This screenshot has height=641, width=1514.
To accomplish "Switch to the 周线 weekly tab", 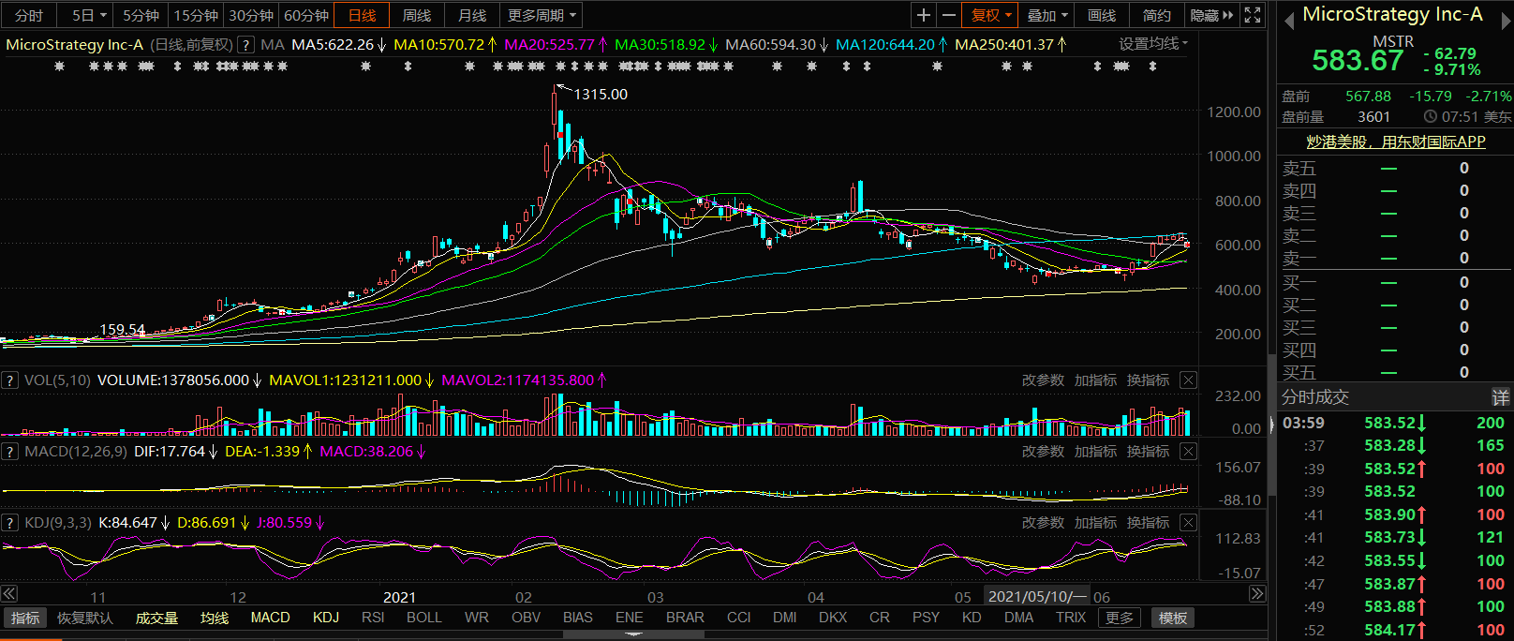I will pos(417,15).
